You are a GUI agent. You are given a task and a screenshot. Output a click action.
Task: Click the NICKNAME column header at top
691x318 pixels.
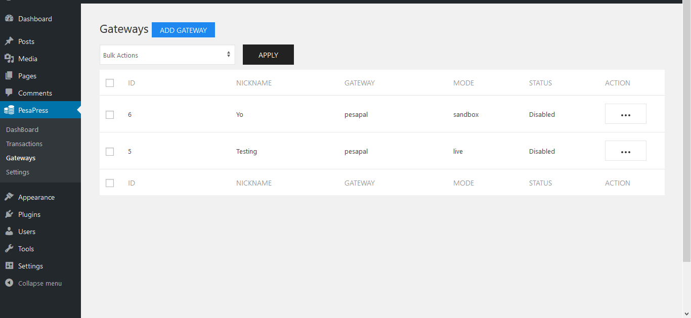click(254, 83)
